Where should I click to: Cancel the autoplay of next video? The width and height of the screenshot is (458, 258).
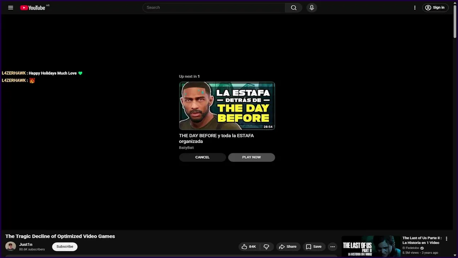(x=203, y=157)
